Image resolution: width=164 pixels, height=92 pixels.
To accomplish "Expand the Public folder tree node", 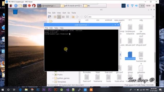I will tap(53, 75).
